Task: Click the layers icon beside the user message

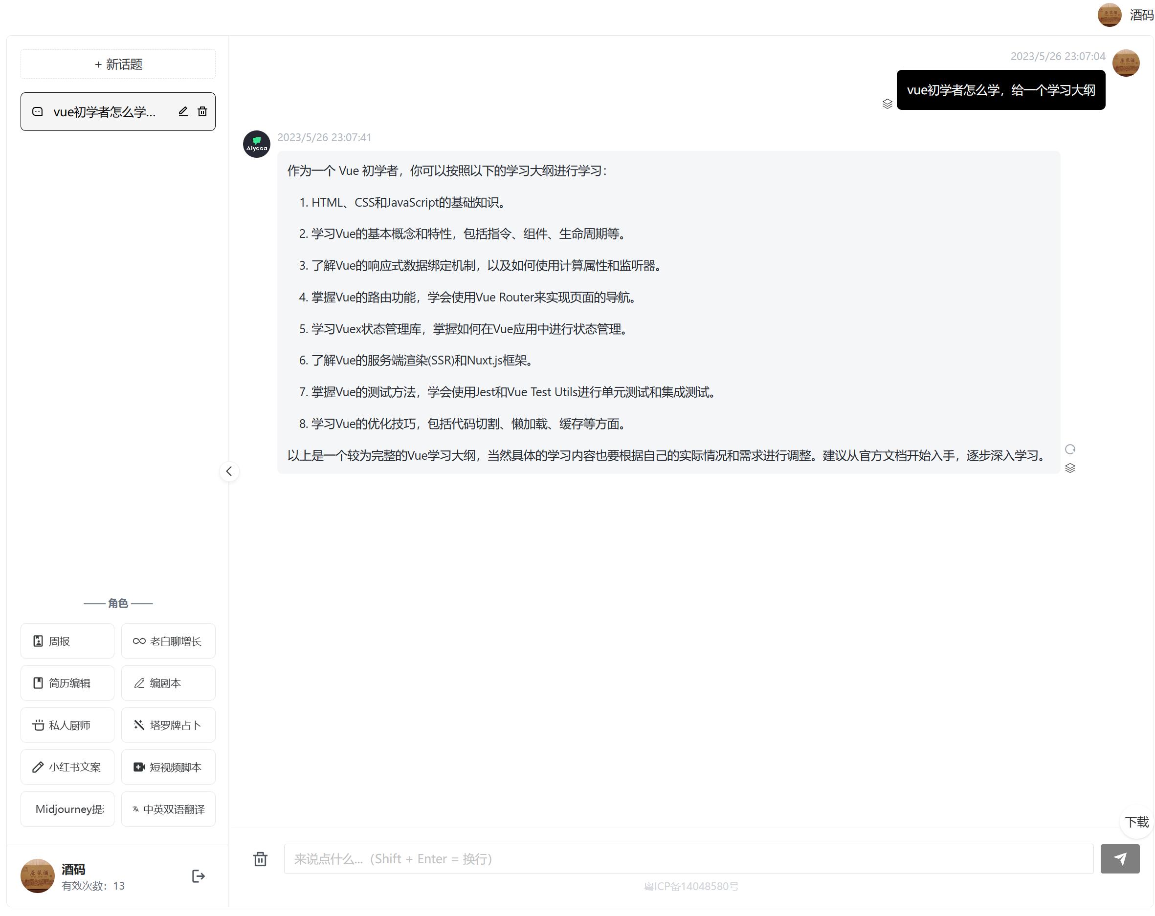Action: (887, 104)
